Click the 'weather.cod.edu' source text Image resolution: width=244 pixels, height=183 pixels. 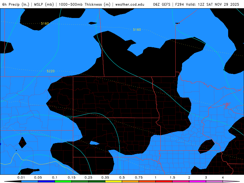(130, 4)
